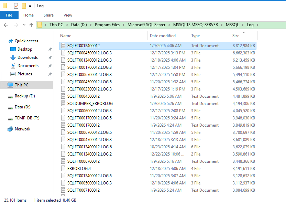Select the ERRORLOG.4 file
This screenshot has width=286, height=202.
pyautogui.click(x=79, y=169)
